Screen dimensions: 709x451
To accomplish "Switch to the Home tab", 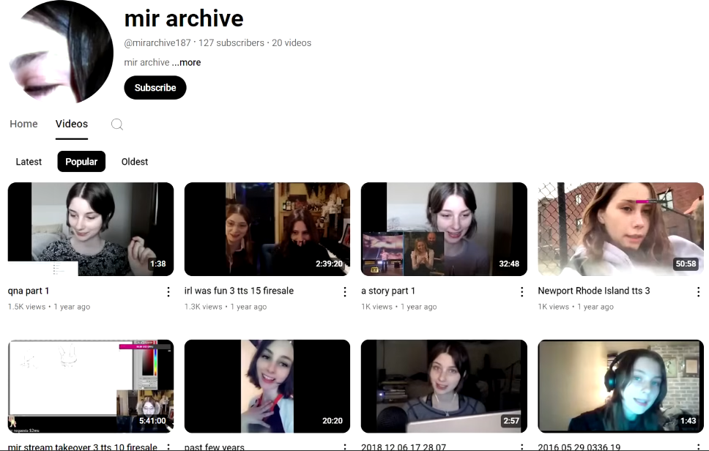I will point(23,124).
